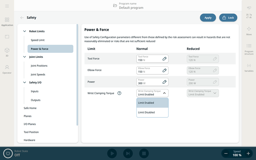
Task: Click the Lock button
Action: click(x=228, y=18)
